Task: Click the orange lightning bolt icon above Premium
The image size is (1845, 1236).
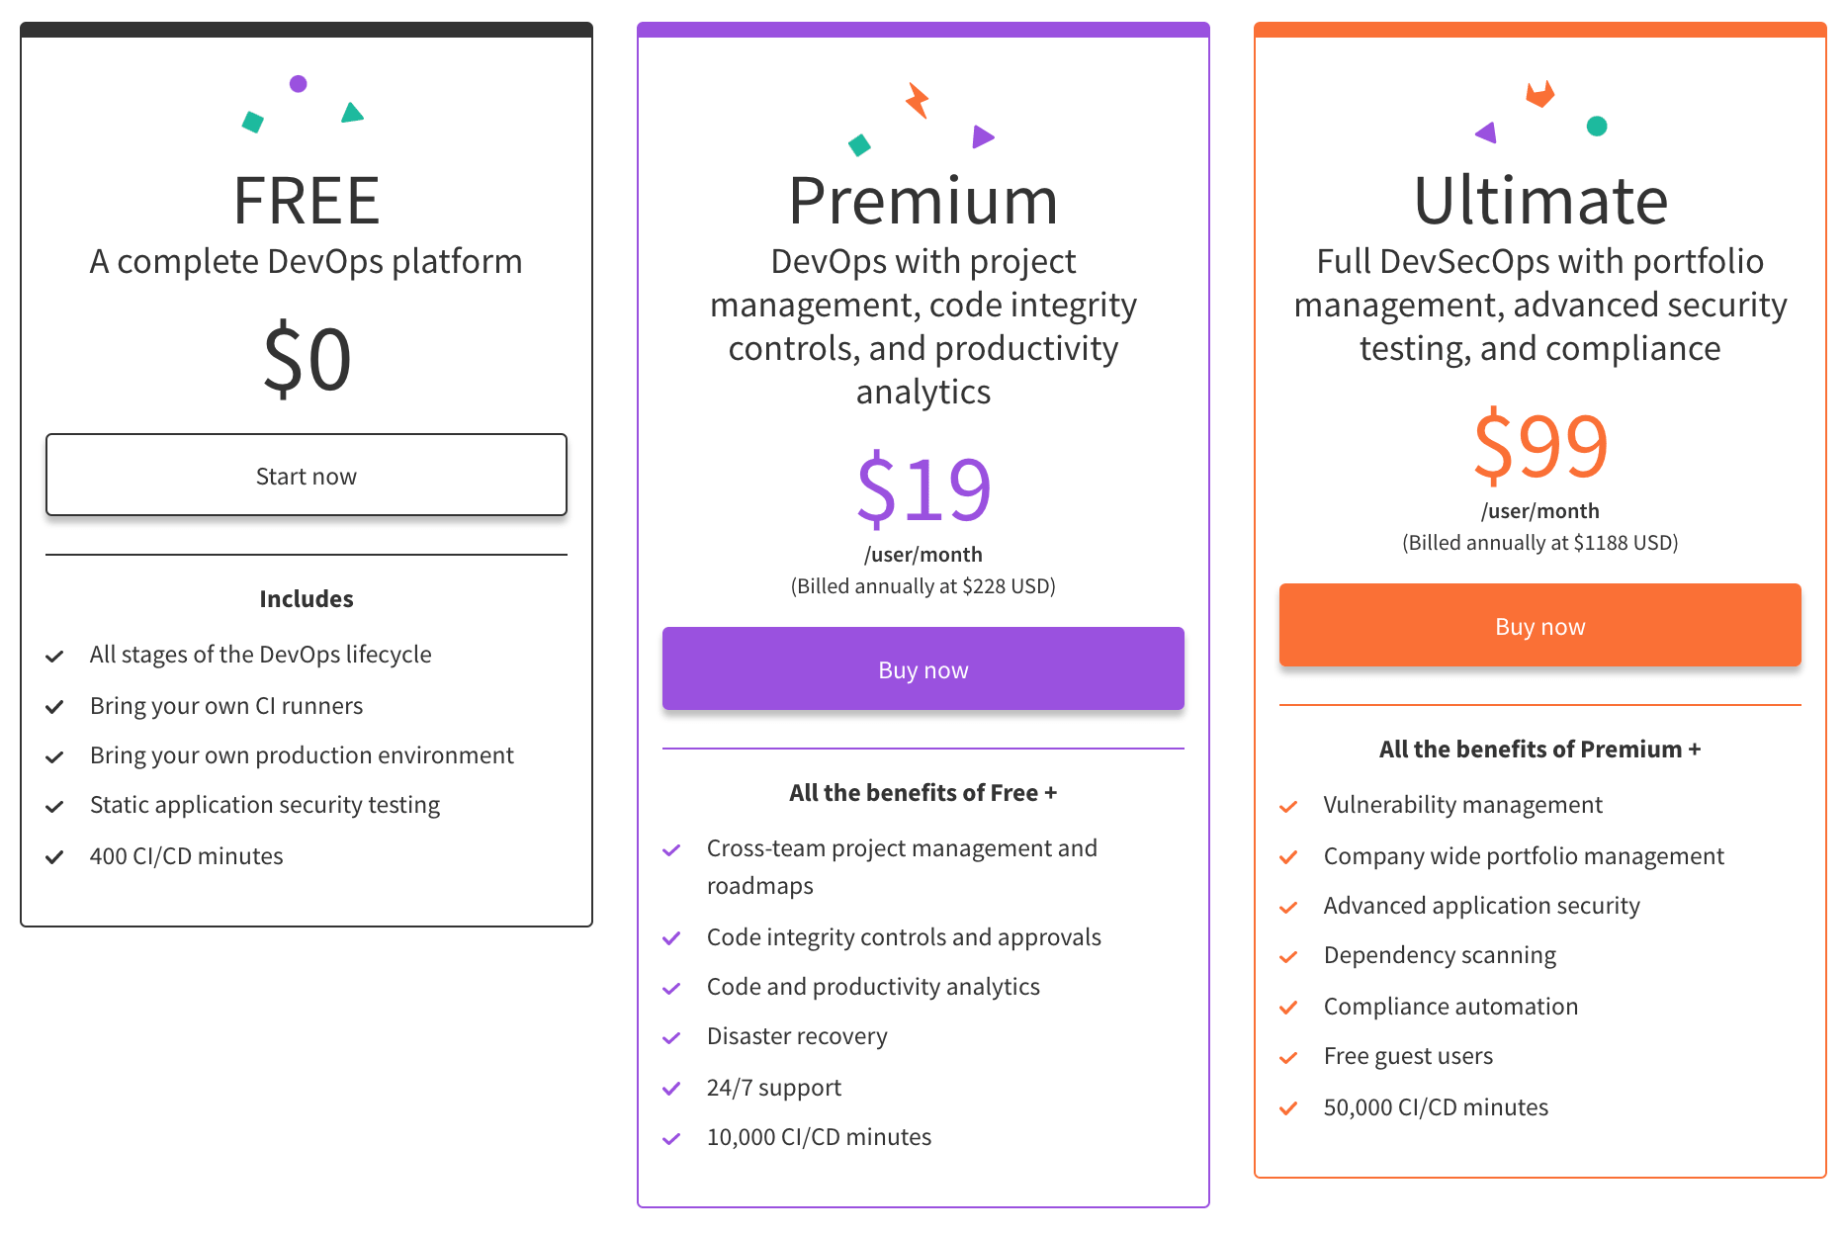Action: pyautogui.click(x=918, y=101)
